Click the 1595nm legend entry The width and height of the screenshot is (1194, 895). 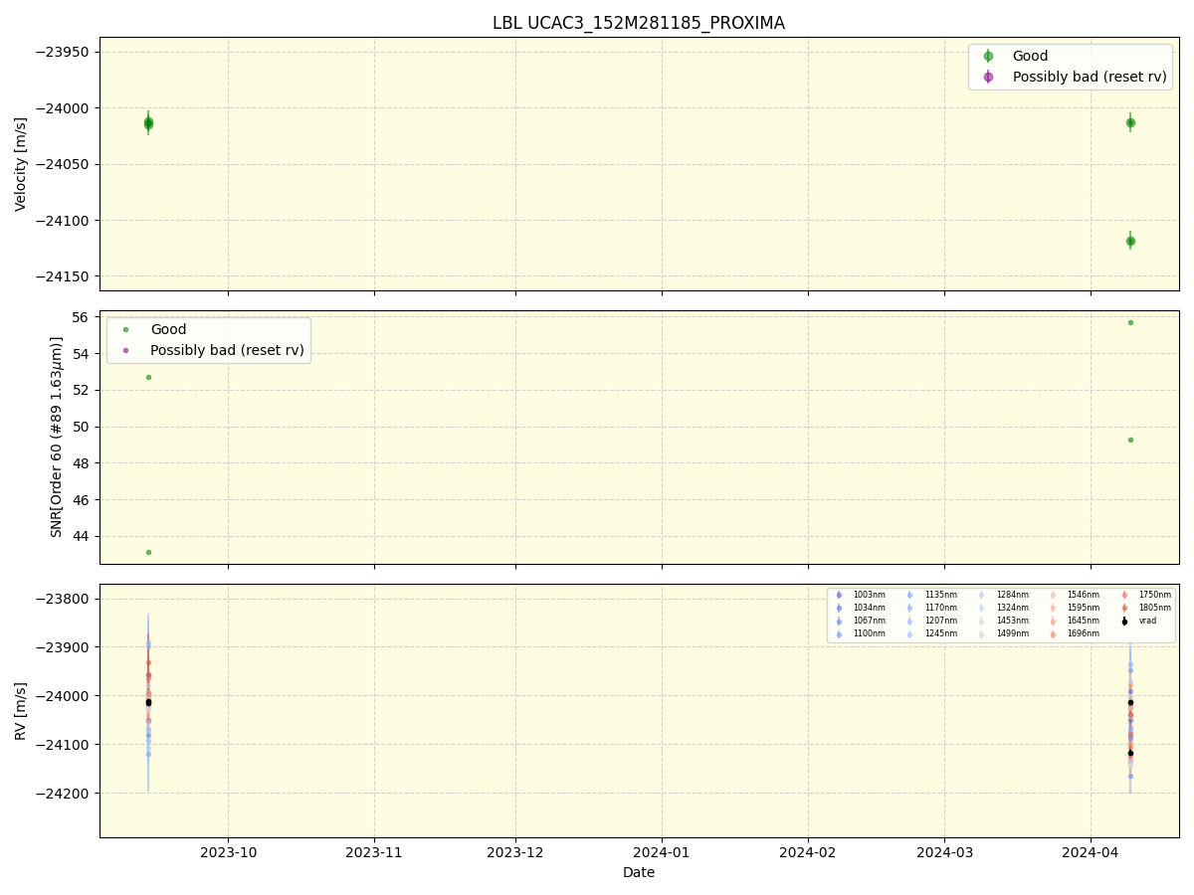1077,608
